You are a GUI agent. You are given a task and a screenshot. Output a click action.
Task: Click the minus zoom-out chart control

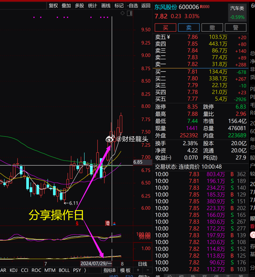pos(148,270)
